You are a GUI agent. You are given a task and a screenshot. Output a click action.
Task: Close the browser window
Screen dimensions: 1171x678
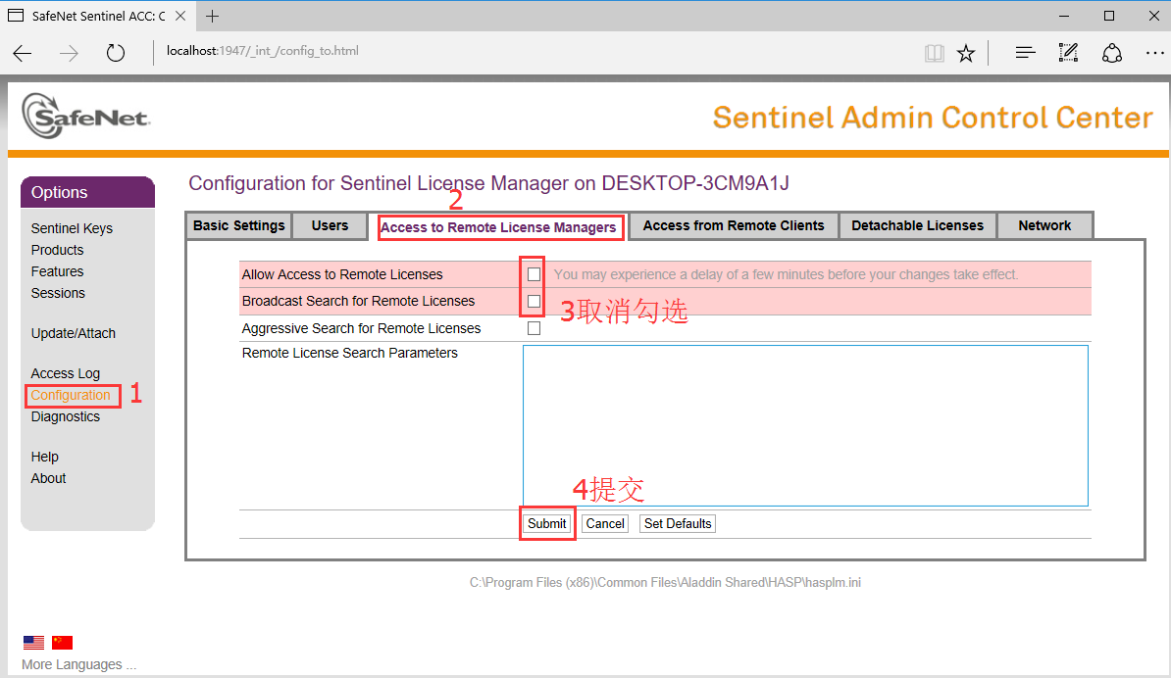click(1153, 16)
